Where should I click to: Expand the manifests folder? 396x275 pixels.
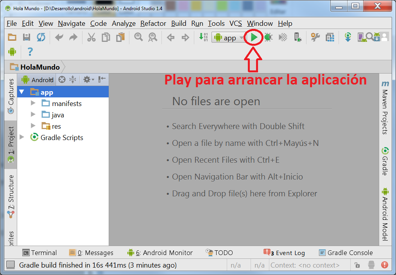click(x=33, y=104)
